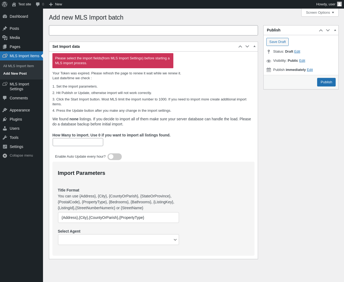This screenshot has height=282, width=344.
Task: Collapse the Publish panel
Action: tap(335, 30)
